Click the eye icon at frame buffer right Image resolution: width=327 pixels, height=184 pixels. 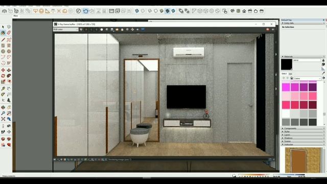[273, 30]
